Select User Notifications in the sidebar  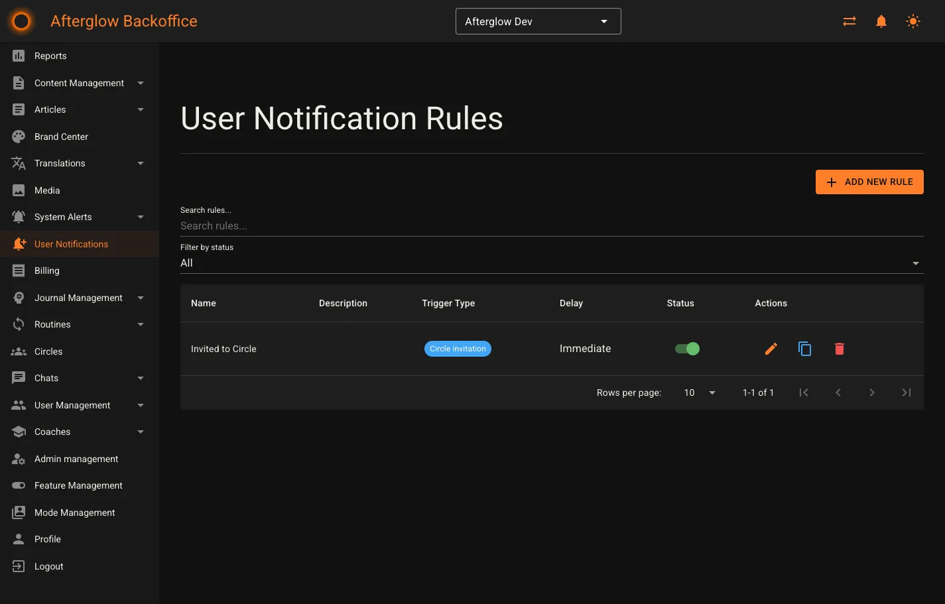pos(71,244)
